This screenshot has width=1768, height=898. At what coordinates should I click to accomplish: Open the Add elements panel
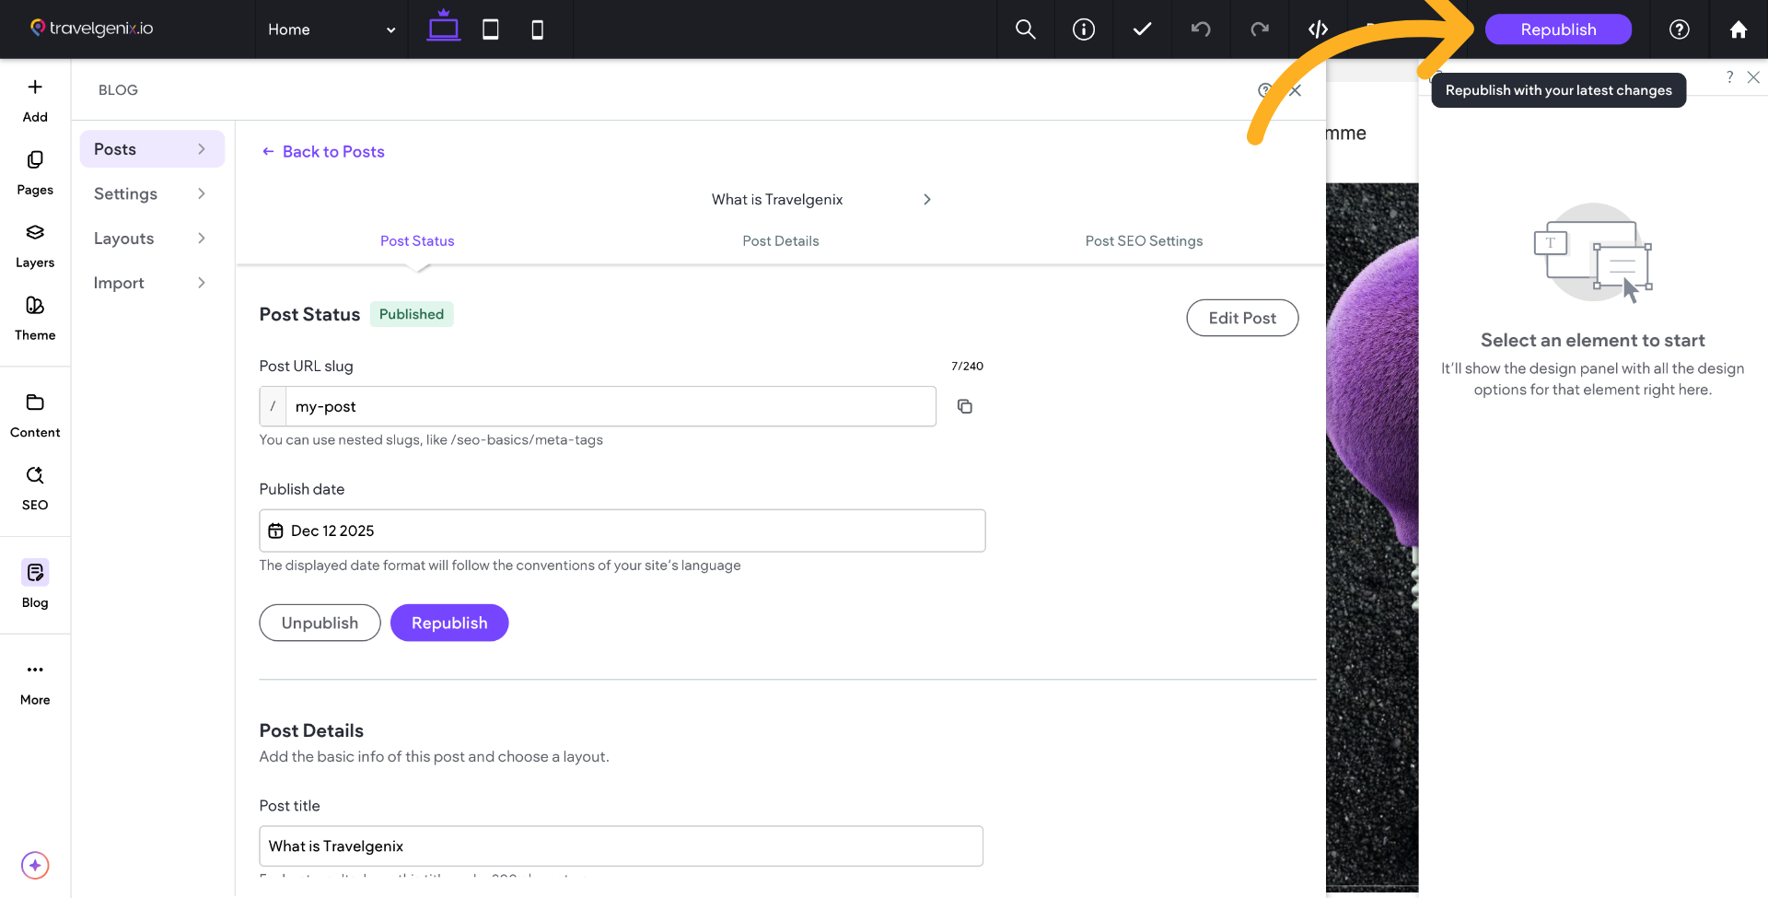tap(35, 99)
